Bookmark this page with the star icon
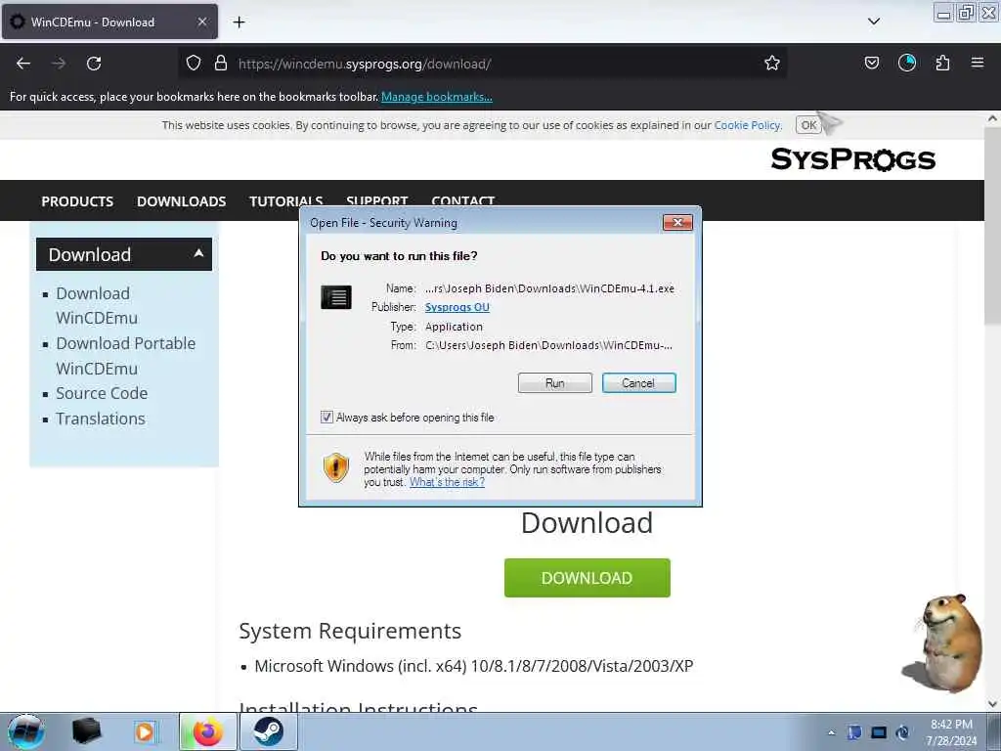This screenshot has width=1001, height=751. pyautogui.click(x=772, y=64)
